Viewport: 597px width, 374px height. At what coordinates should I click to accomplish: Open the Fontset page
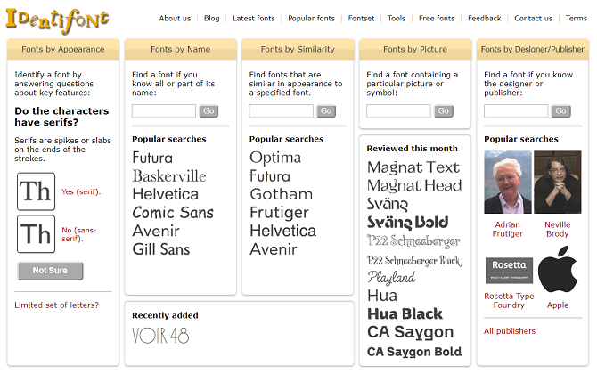361,19
